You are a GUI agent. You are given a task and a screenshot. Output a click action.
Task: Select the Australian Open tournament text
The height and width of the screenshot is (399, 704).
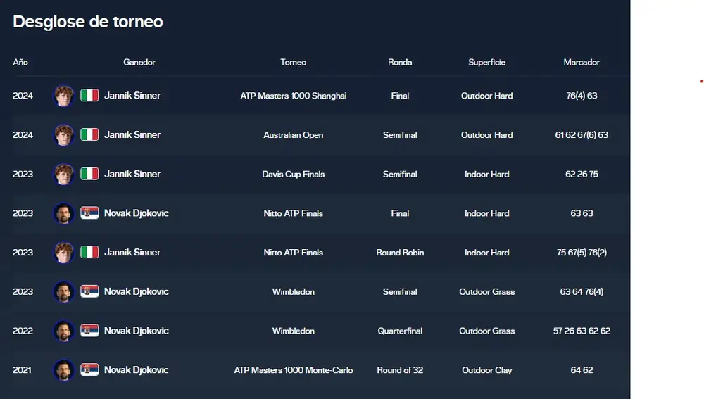point(293,134)
